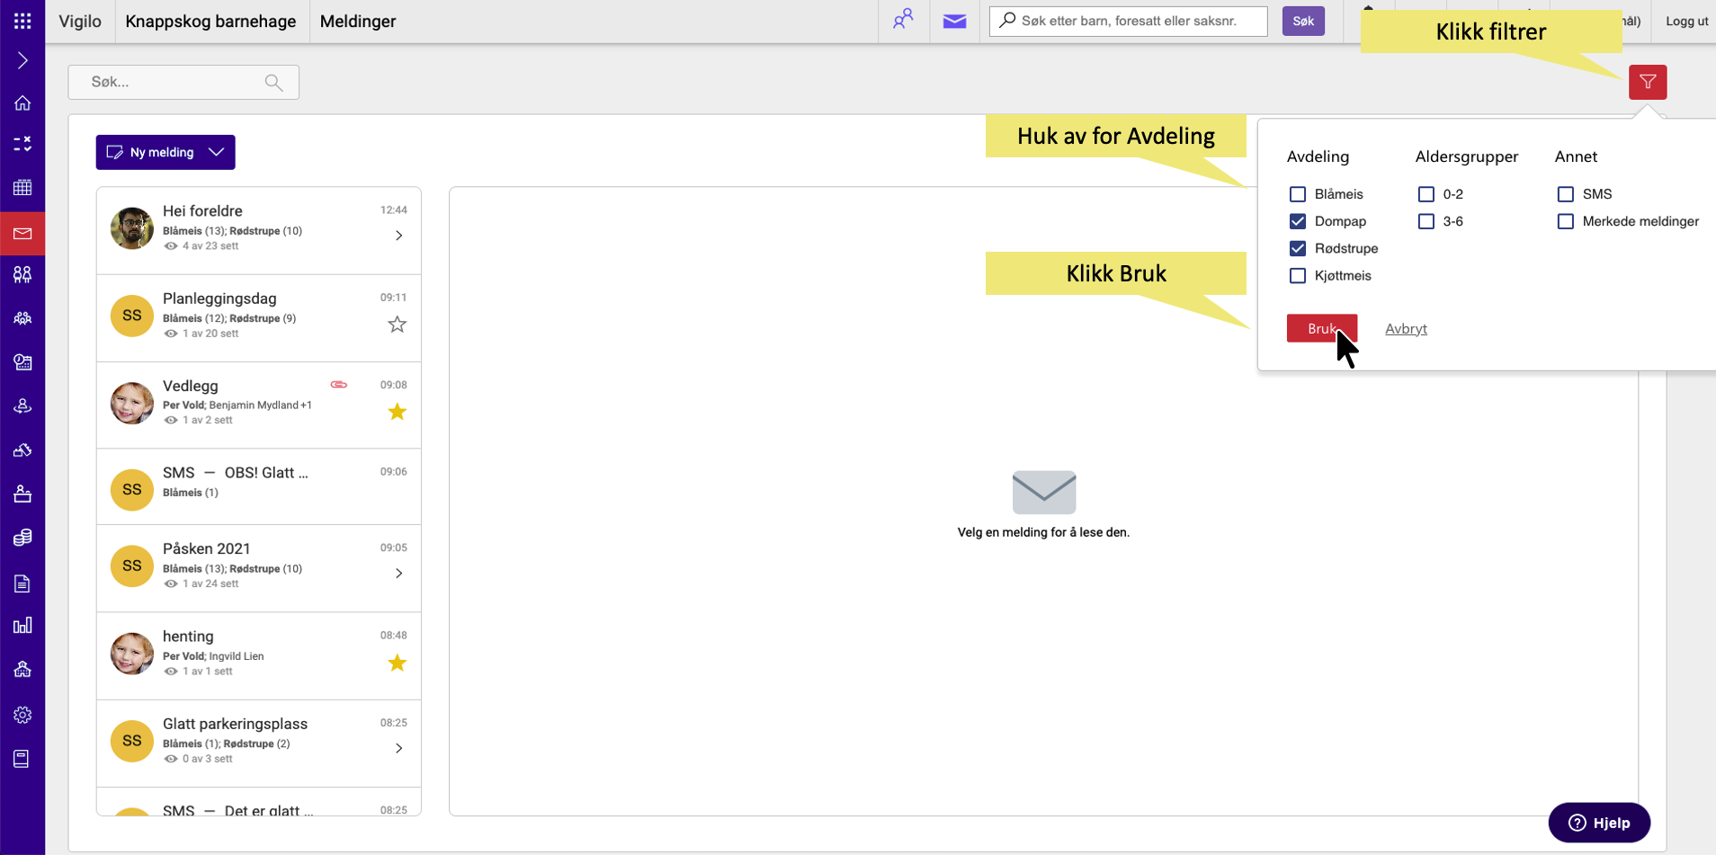Open the Meldinger tab in header
This screenshot has width=1716, height=855.
[357, 22]
